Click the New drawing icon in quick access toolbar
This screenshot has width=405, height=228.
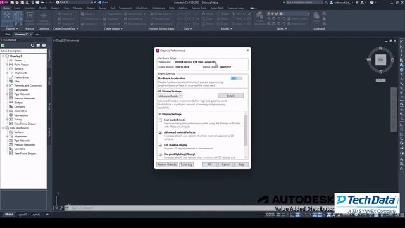click(12, 3)
